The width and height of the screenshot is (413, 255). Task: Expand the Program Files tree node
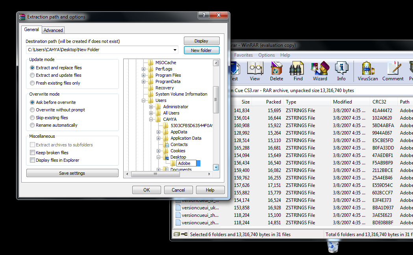point(144,75)
